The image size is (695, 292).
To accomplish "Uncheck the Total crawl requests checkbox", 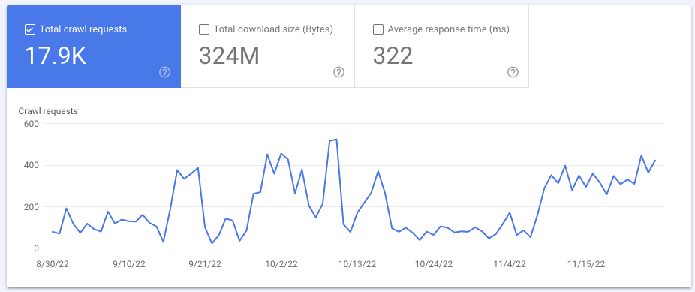I will 30,30.
